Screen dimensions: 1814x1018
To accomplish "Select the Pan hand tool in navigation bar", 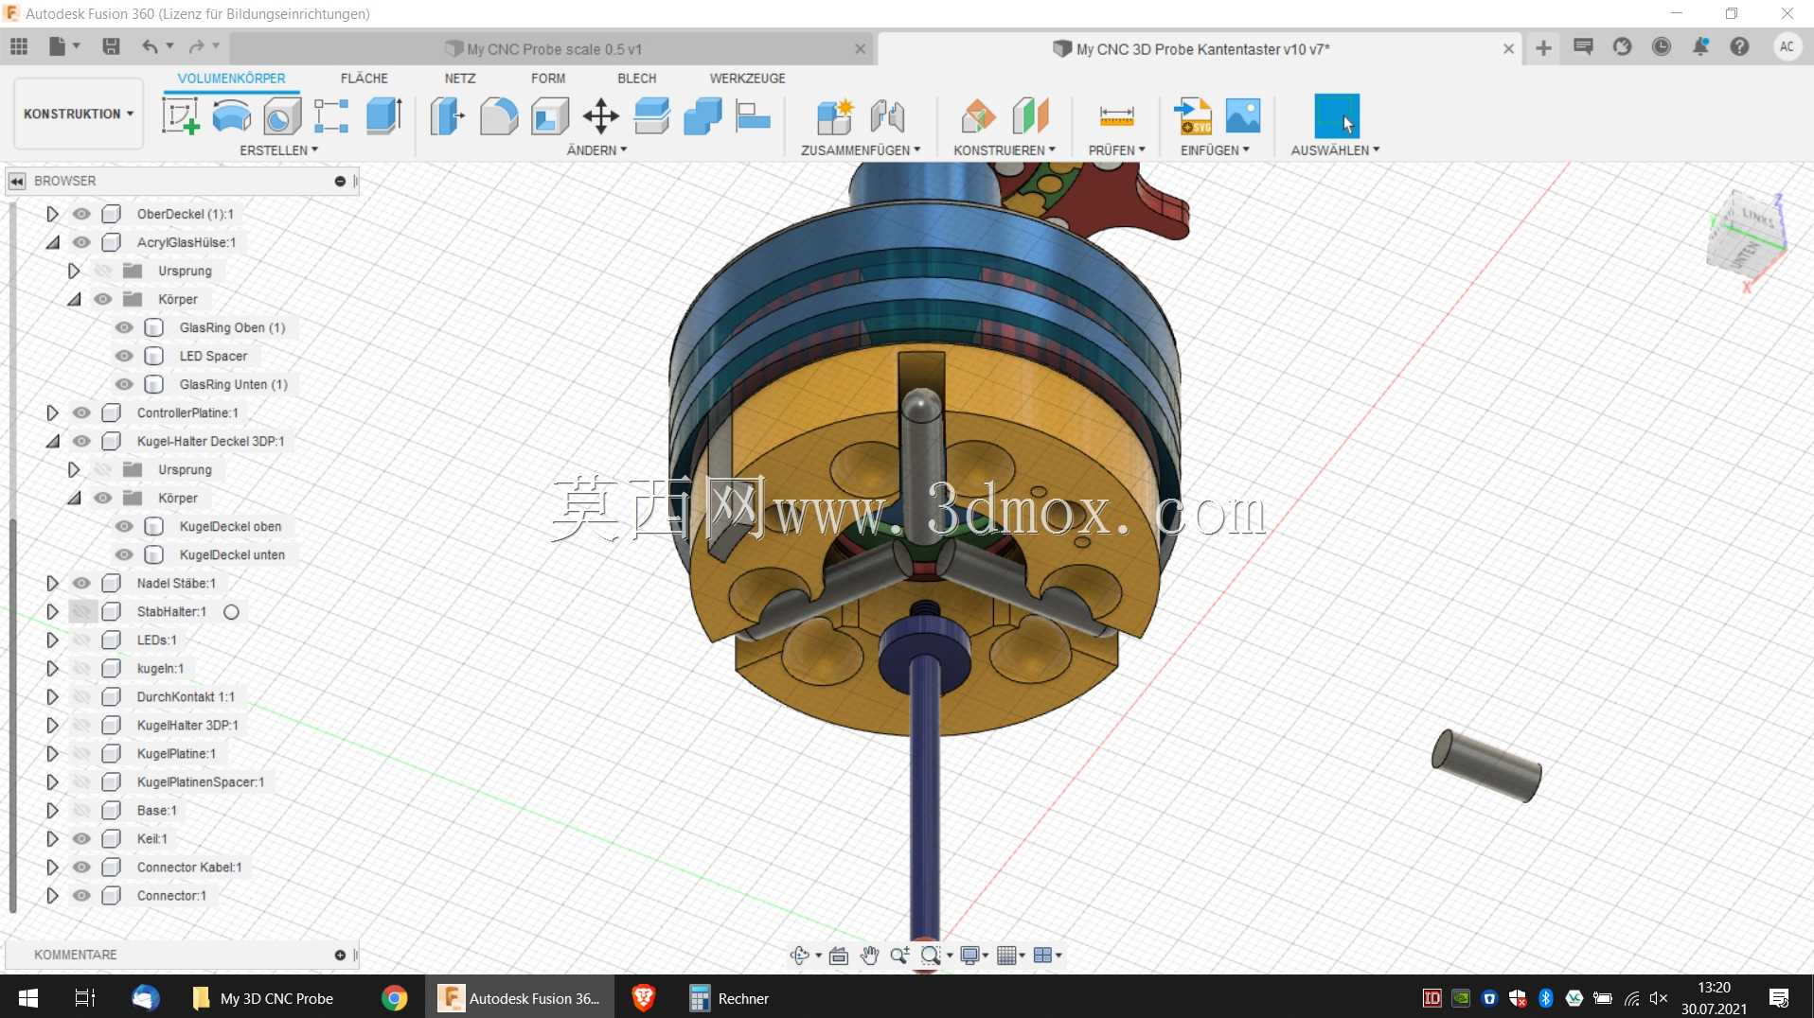I will 869,956.
